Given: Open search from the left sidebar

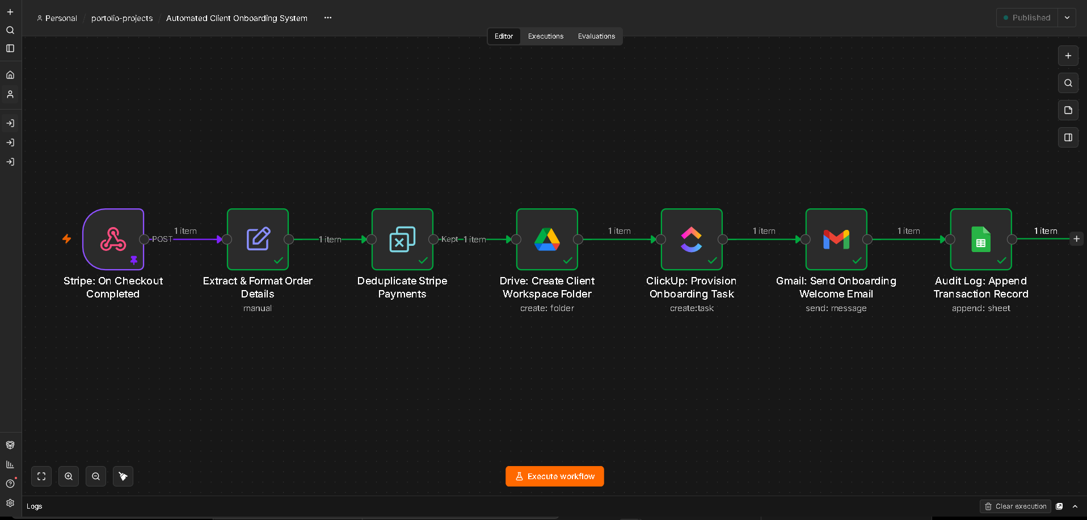Looking at the screenshot, I should coord(10,30).
